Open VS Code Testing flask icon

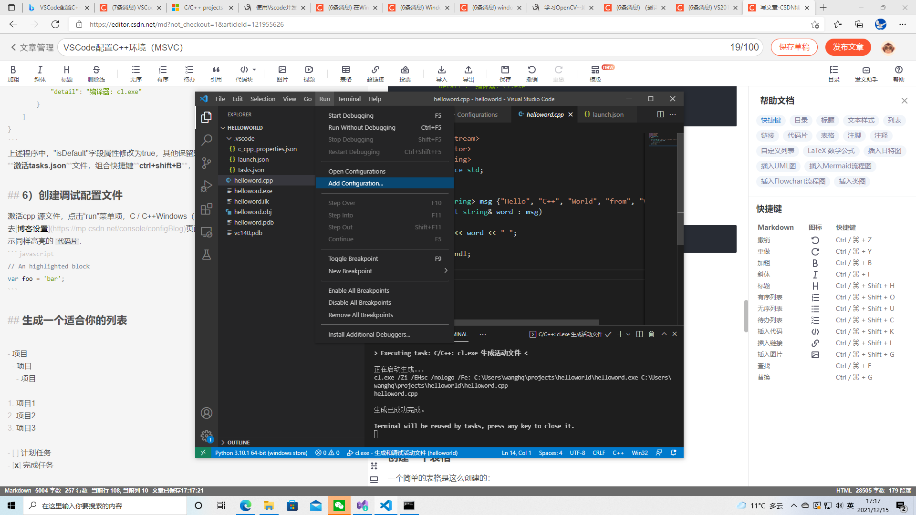click(207, 255)
